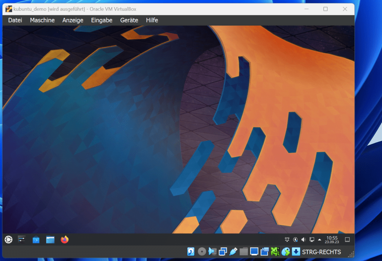382x261 pixels.
Task: Open the Discover software store
Action: point(36,240)
